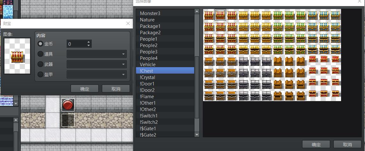The image size is (365, 151).
Task: Select the last open blue chest in the fourth row
Action: [335, 49]
